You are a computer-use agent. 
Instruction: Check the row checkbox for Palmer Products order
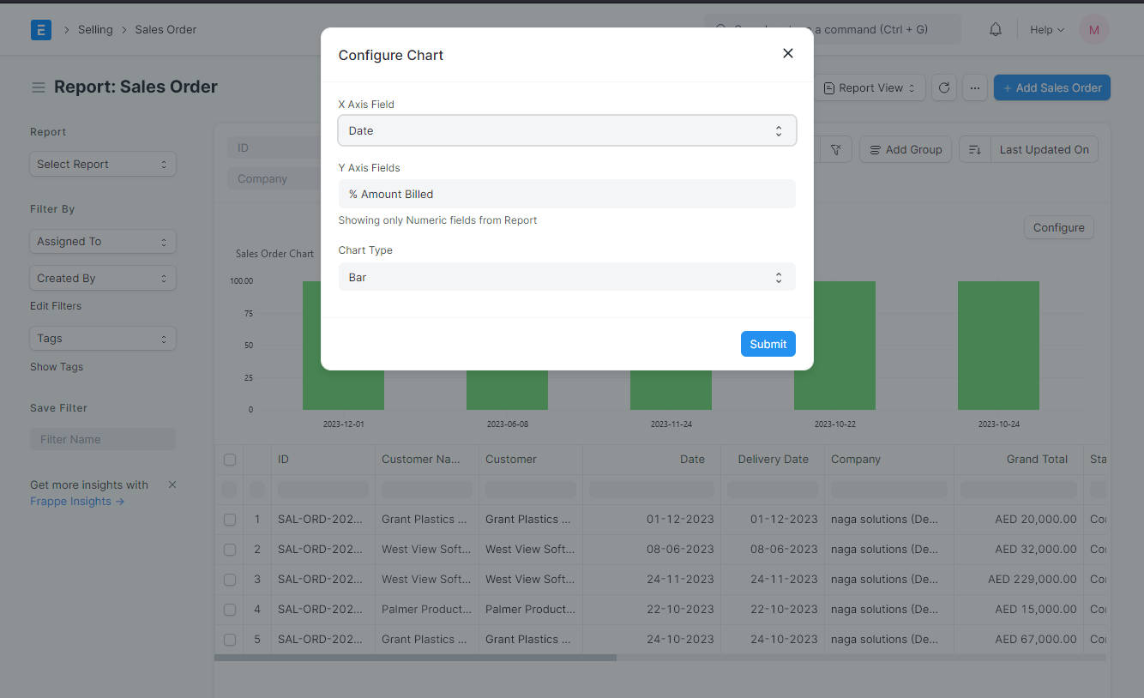[229, 609]
